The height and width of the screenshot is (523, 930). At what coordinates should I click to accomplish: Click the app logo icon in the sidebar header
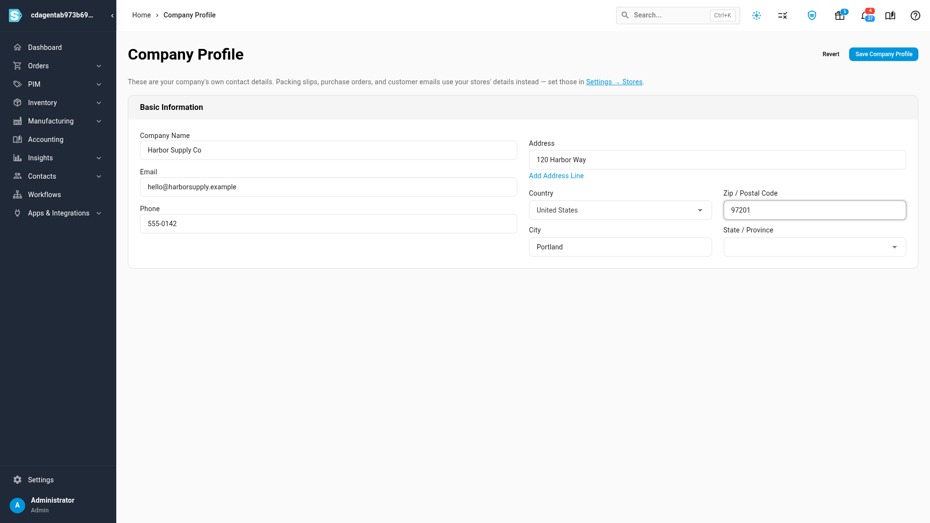click(15, 15)
